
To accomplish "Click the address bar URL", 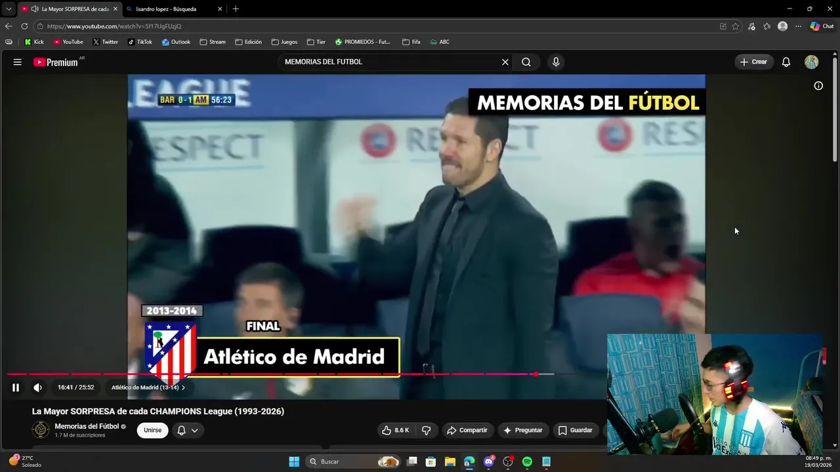I will 114,26.
